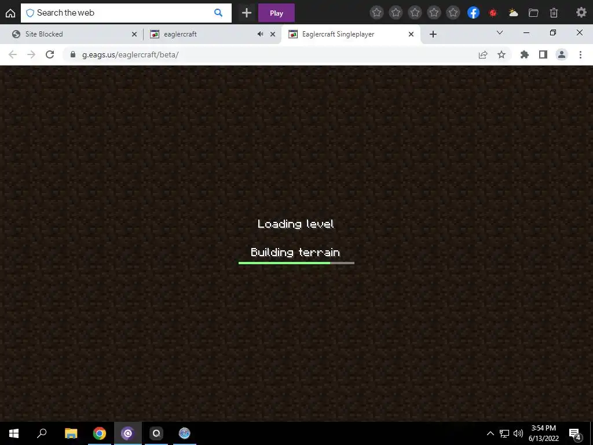Open the folder icon in the top bar
The width and height of the screenshot is (593, 445).
click(533, 13)
